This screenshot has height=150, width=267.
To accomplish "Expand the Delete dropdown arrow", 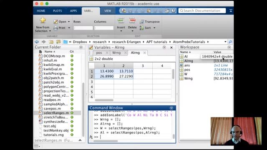I will tap(132, 31).
